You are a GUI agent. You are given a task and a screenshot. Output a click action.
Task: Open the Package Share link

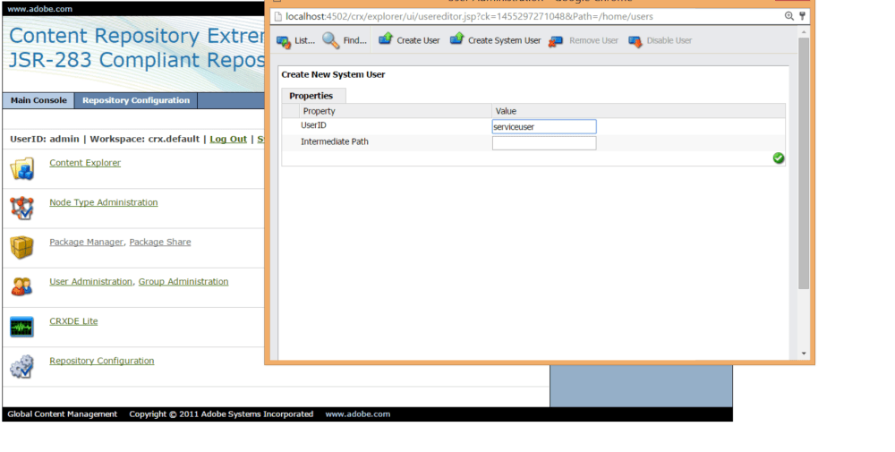click(x=160, y=242)
